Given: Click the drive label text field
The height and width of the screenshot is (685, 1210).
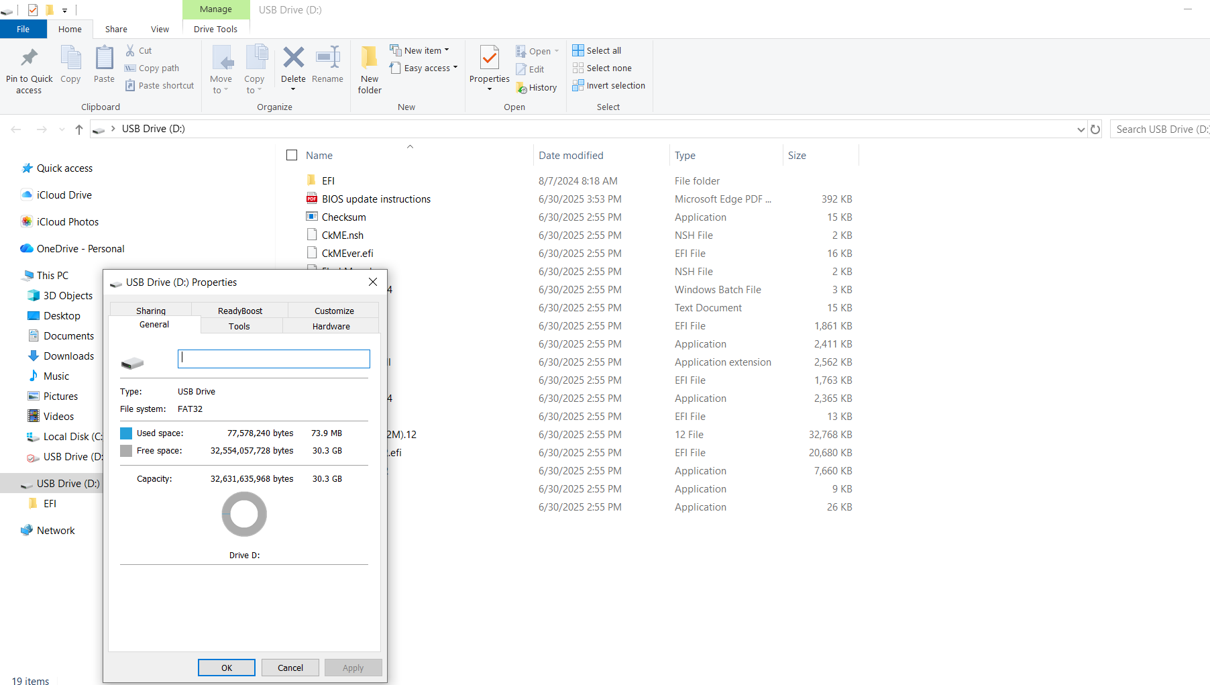Looking at the screenshot, I should coord(274,358).
